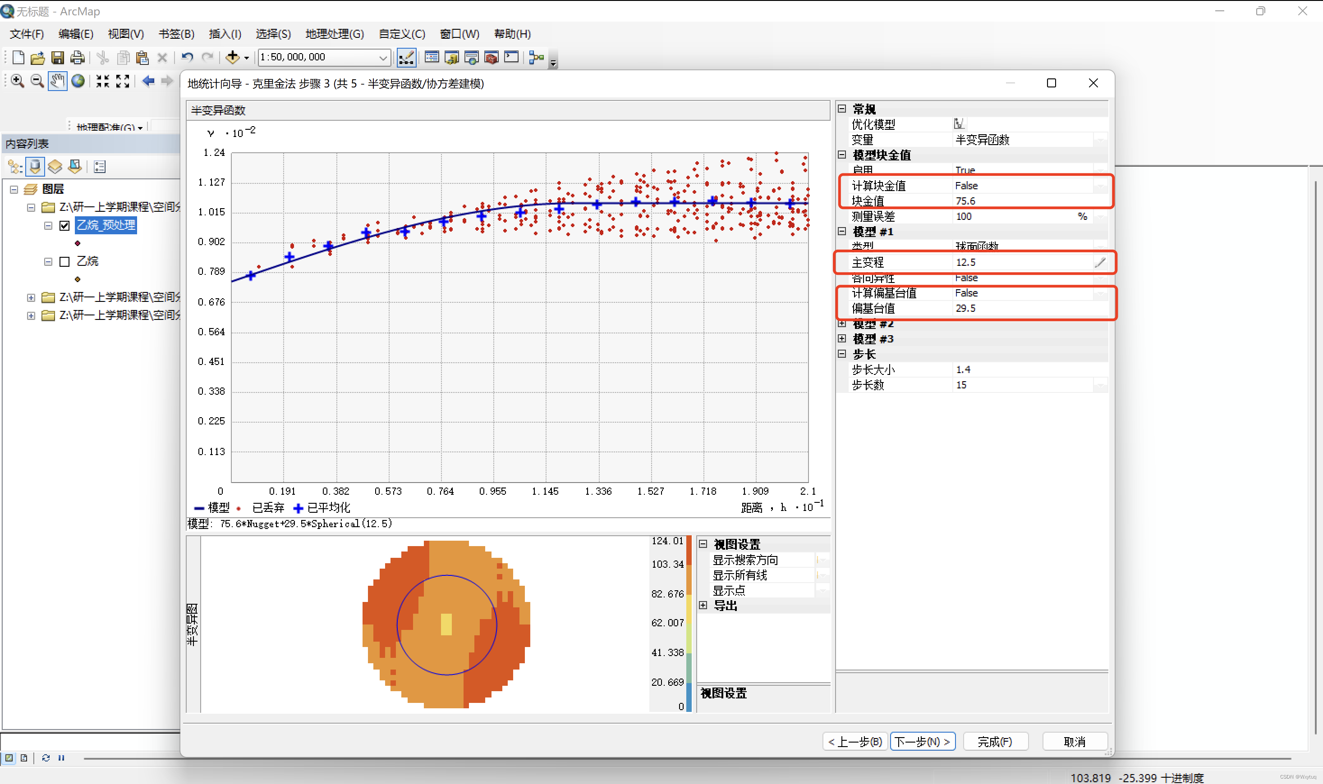Image resolution: width=1323 pixels, height=784 pixels.
Task: Go back to previous extent
Action: (148, 81)
